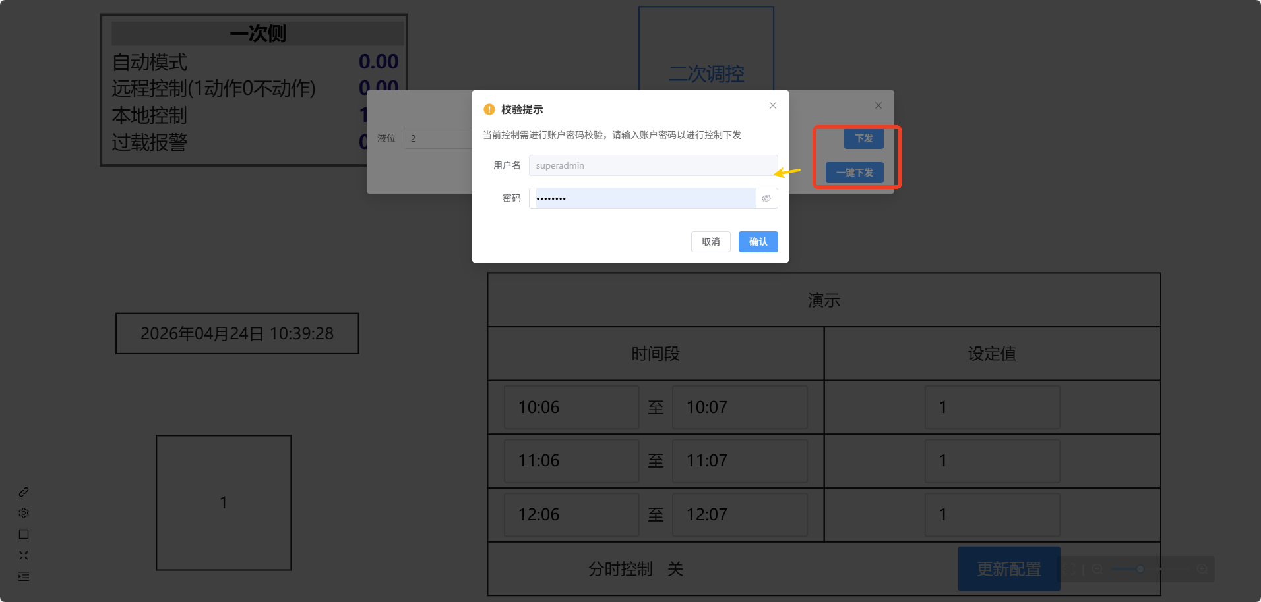Click 设定值 field in the 12:06 row
The height and width of the screenshot is (602, 1261).
tap(993, 515)
